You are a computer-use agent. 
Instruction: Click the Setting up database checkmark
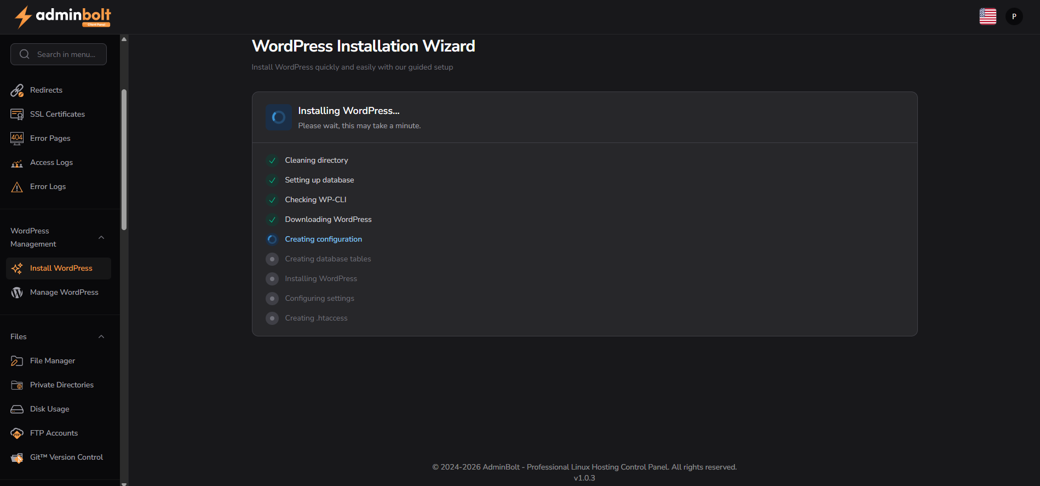(272, 180)
